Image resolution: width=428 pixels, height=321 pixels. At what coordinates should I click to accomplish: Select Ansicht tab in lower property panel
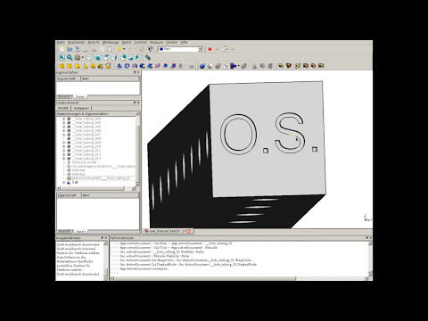64,231
